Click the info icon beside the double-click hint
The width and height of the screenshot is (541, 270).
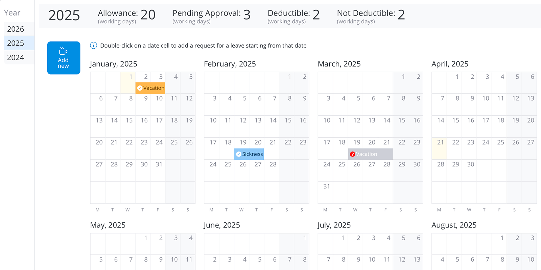[93, 46]
